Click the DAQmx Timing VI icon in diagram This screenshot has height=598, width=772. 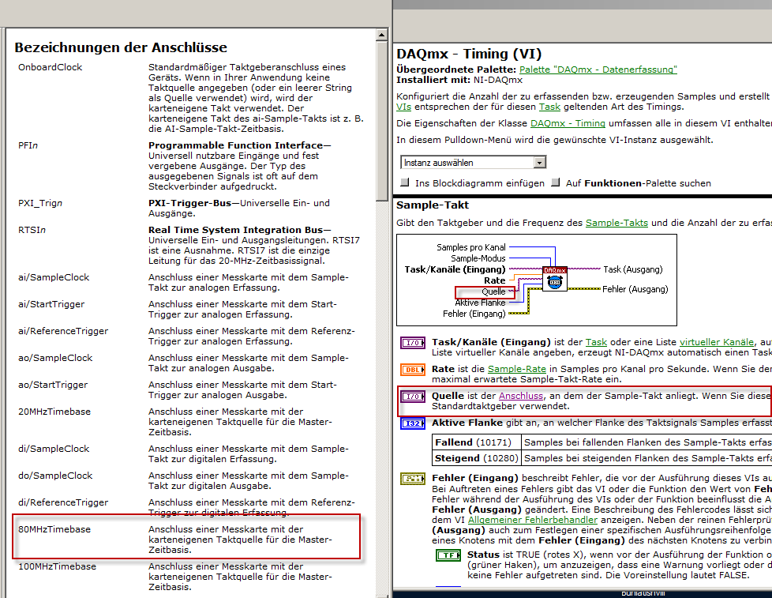555,279
